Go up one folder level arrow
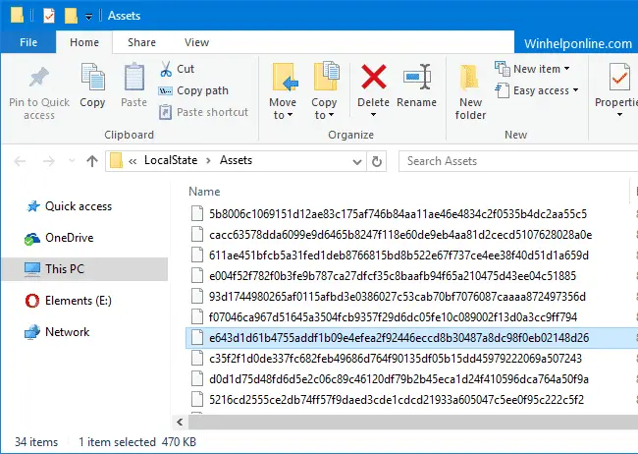638x454 pixels. pos(91,161)
